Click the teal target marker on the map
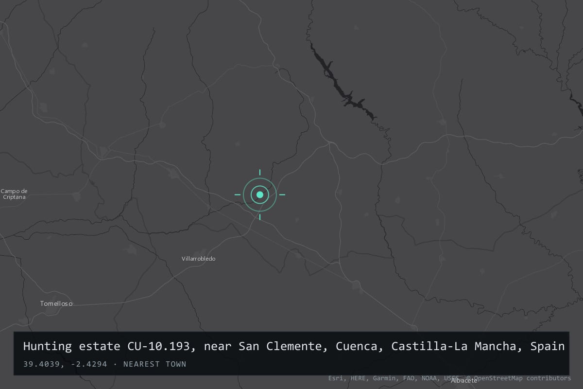 click(260, 194)
